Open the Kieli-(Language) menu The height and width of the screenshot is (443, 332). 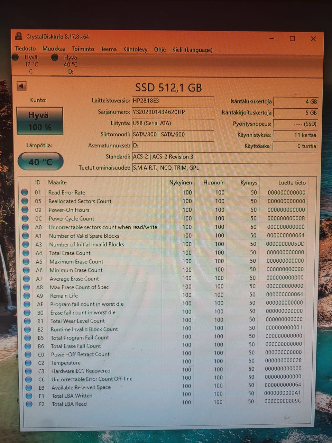click(x=192, y=50)
